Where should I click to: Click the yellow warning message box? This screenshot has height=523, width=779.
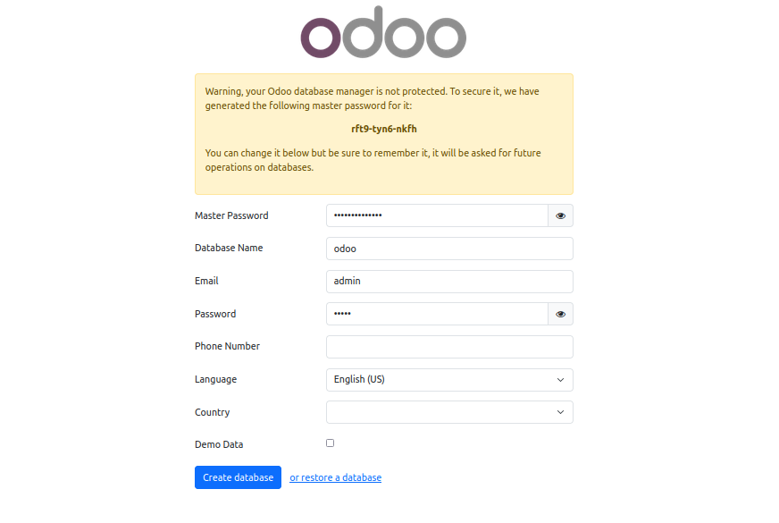click(384, 134)
